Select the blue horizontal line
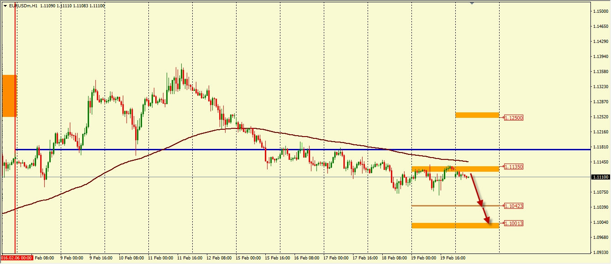 274,149
